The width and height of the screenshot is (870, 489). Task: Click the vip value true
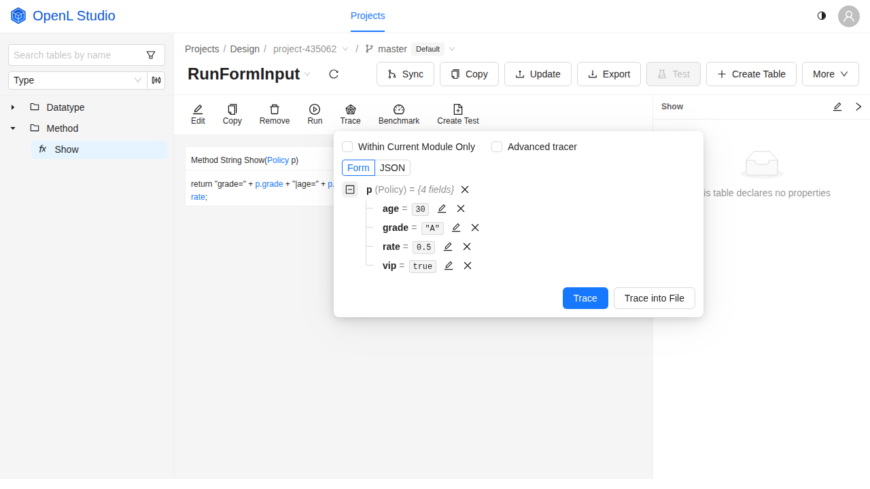[423, 266]
